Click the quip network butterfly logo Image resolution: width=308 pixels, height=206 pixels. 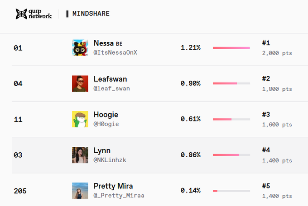pyautogui.click(x=21, y=14)
